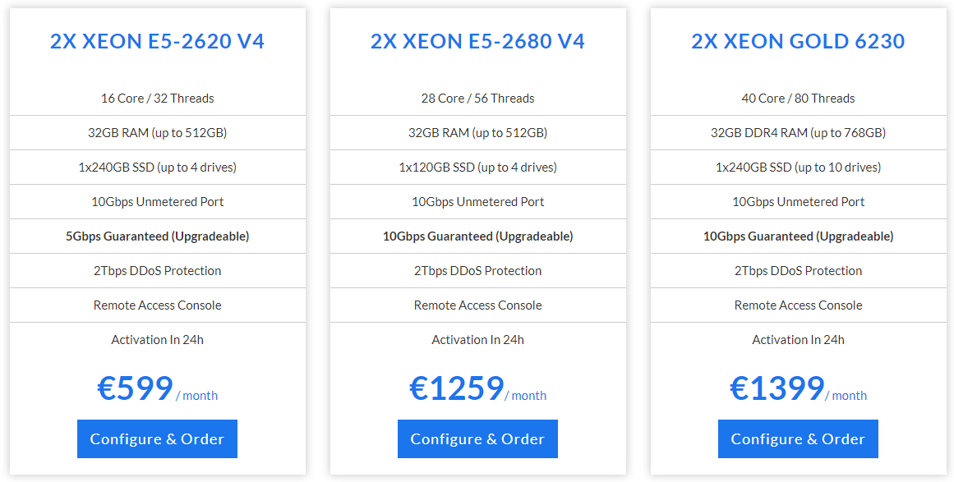Image resolution: width=954 pixels, height=482 pixels.
Task: Click Configure & Order under €599 plan
Action: 157,438
